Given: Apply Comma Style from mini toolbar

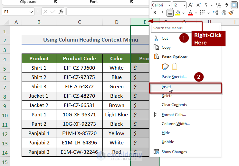Looking at the screenshot, I should (226, 5).
